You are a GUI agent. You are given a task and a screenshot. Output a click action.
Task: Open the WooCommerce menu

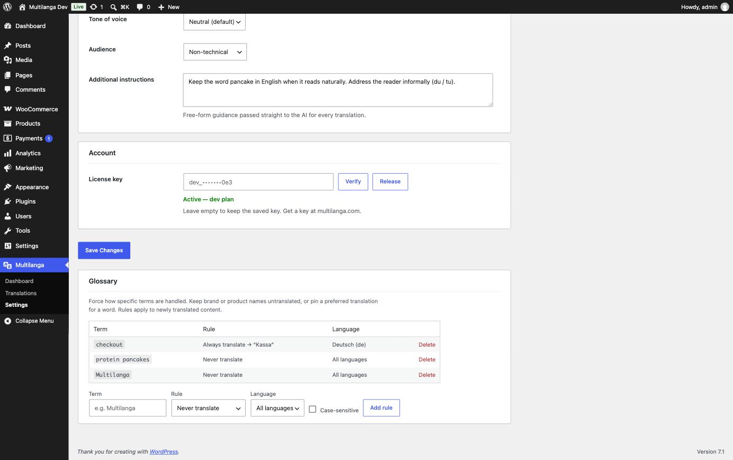(34, 109)
